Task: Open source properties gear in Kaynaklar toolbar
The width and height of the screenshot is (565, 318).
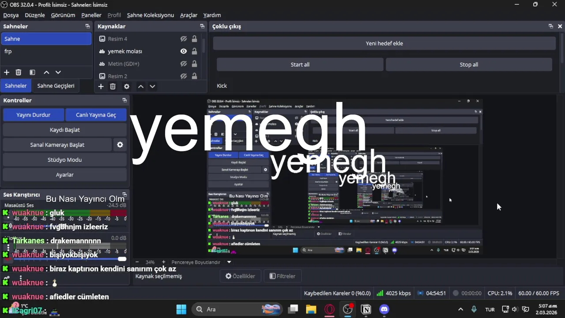Action: tap(127, 87)
